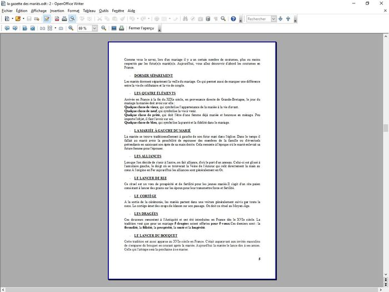This screenshot has height=292, width=389.
Task: Go to Next Page in preview
Action: [x=15, y=28]
